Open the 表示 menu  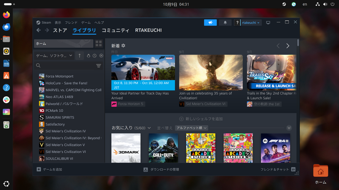(x=58, y=22)
